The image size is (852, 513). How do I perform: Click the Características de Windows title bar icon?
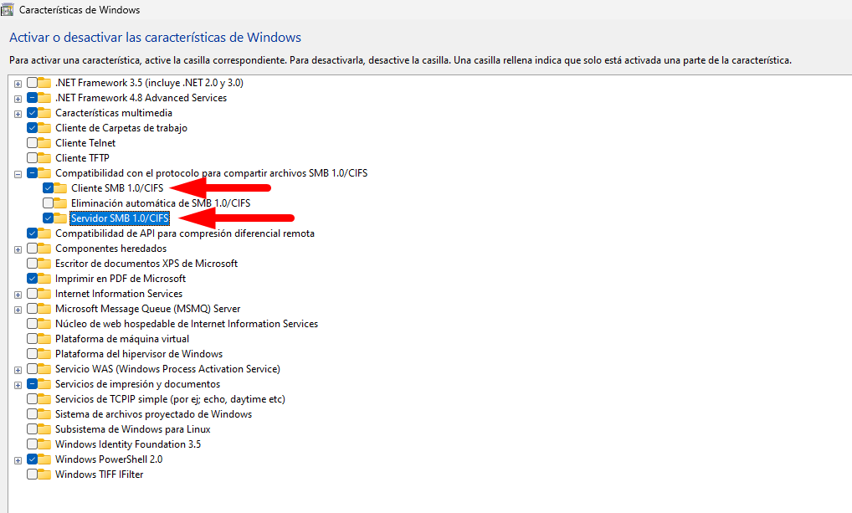click(x=7, y=9)
